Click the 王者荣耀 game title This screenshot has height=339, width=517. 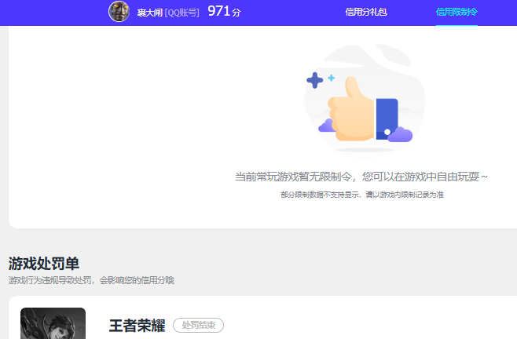137,326
